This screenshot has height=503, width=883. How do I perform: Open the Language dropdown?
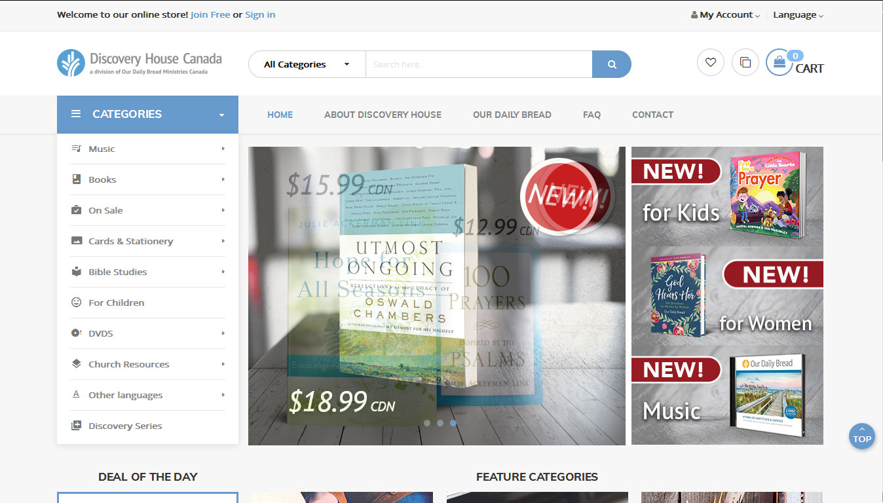tap(798, 15)
